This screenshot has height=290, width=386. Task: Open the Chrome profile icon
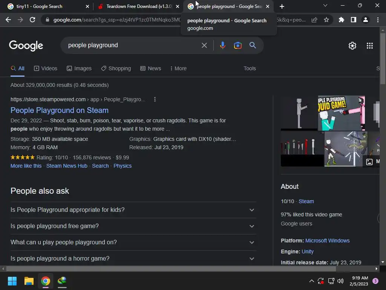coord(365,20)
